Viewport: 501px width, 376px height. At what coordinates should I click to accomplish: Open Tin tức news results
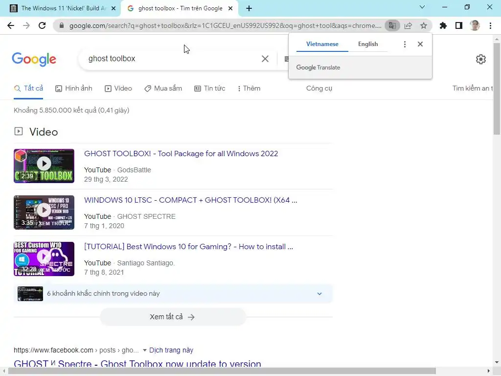click(x=210, y=89)
